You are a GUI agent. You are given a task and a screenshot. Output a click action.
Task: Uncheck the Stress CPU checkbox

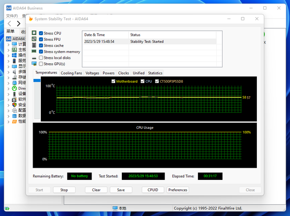41,33
